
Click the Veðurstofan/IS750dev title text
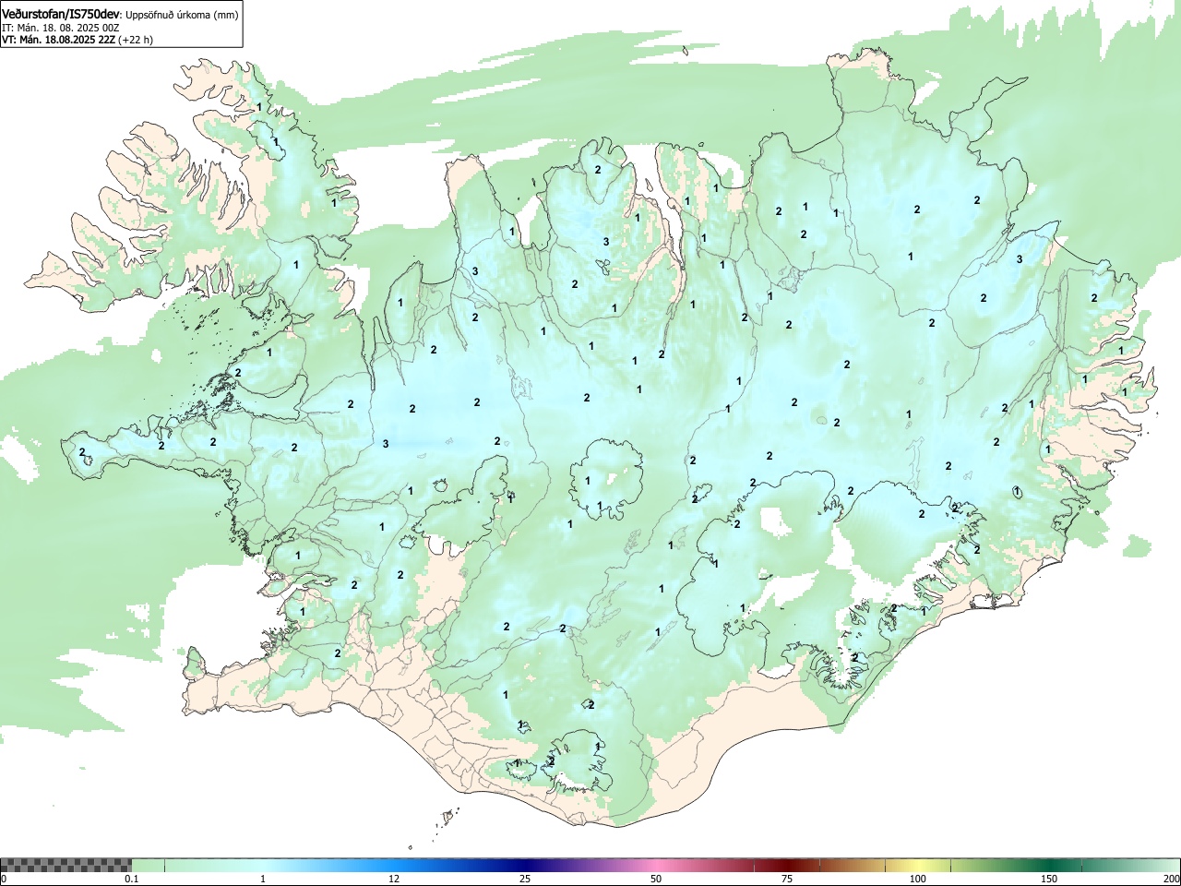tap(61, 14)
